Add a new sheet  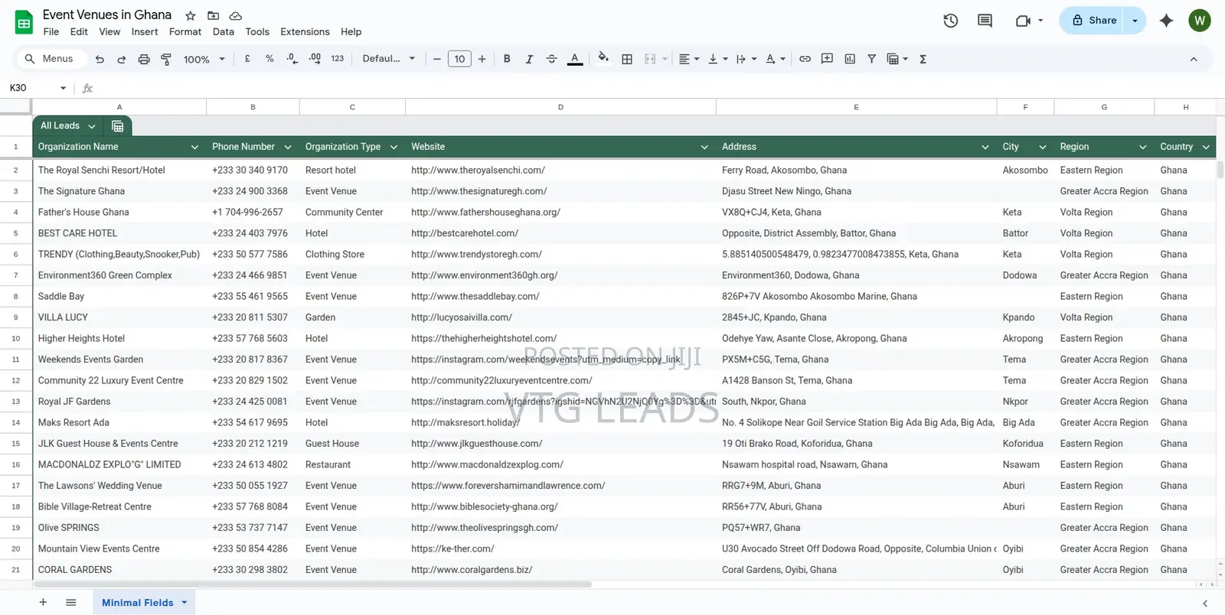tap(43, 603)
